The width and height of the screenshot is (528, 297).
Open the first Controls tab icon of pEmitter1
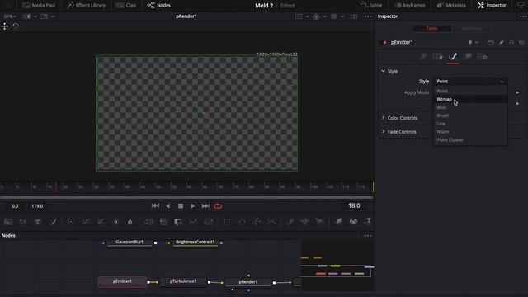[423, 57]
